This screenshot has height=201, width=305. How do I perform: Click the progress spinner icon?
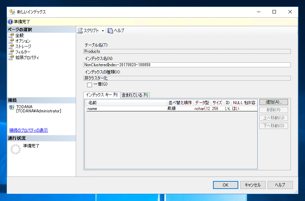coord(15,149)
